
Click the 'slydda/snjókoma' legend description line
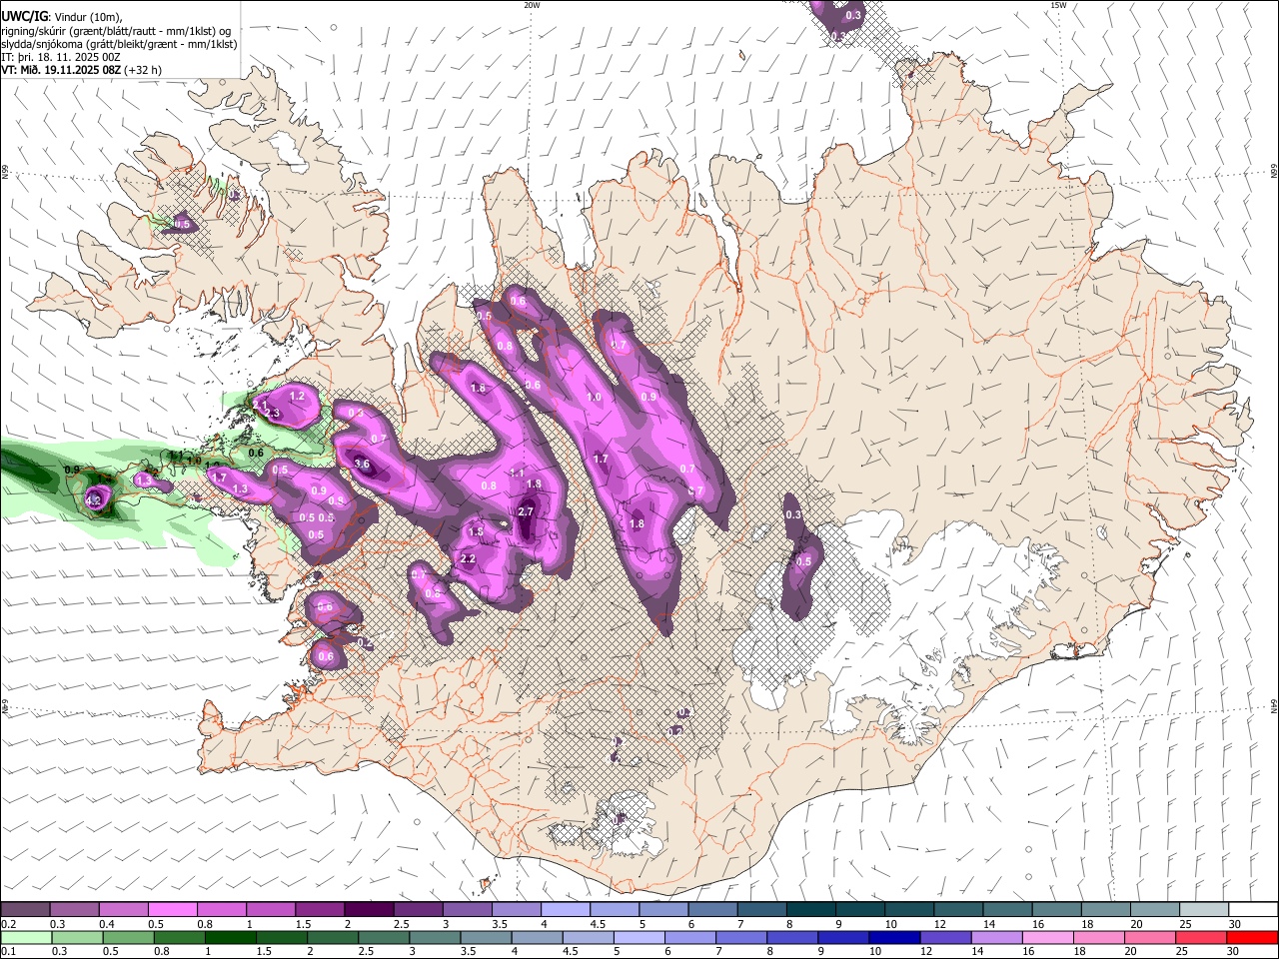coord(119,44)
